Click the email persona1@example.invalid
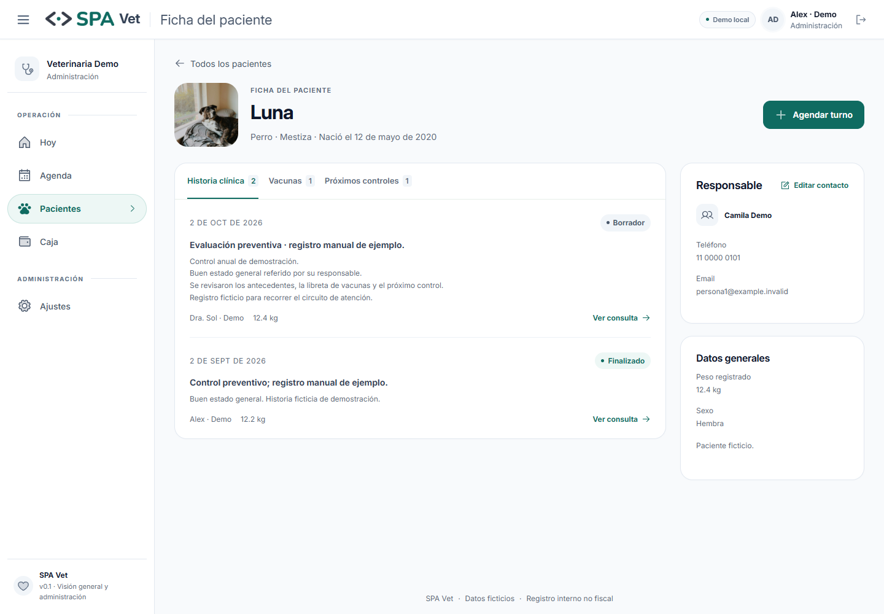Image resolution: width=884 pixels, height=614 pixels. [742, 292]
